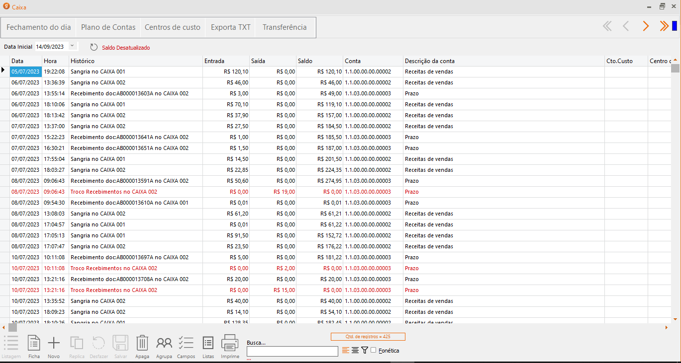Click the vertical scrollbar down arrow
The width and height of the screenshot is (681, 363).
tap(675, 319)
